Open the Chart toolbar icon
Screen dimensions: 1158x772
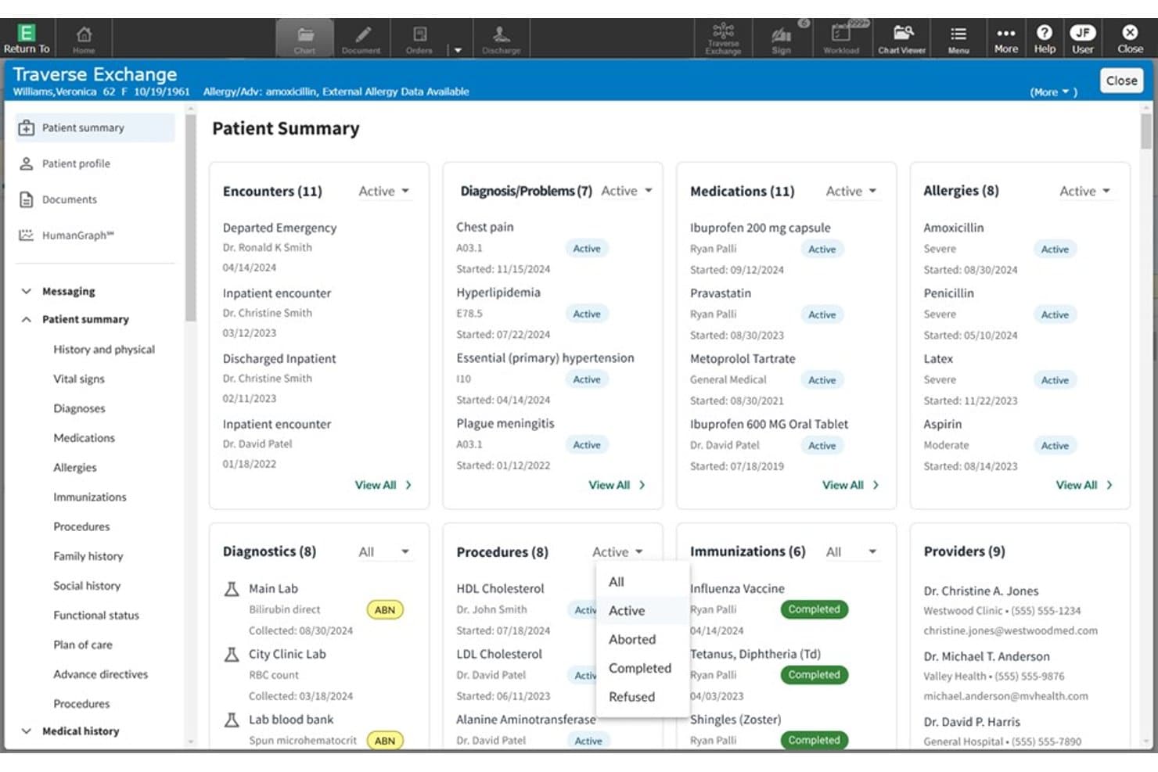[304, 38]
